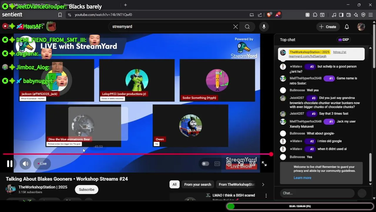Enter fullscreen mode on the video

point(264,164)
